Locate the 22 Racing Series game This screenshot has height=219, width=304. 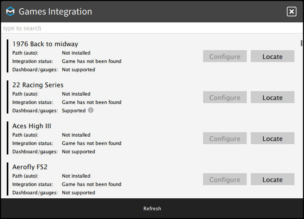272,97
